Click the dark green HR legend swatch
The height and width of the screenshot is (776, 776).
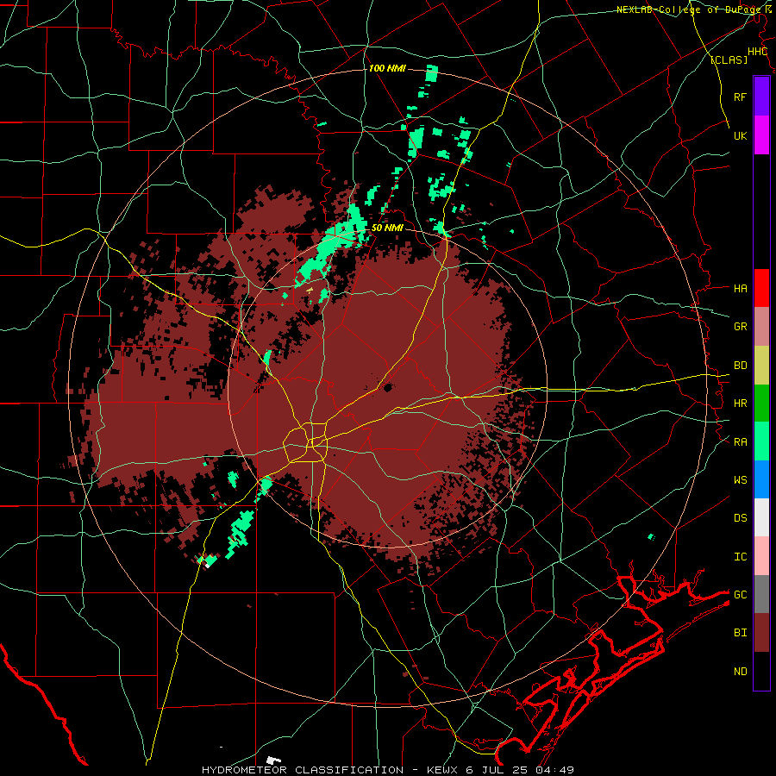[x=761, y=404]
